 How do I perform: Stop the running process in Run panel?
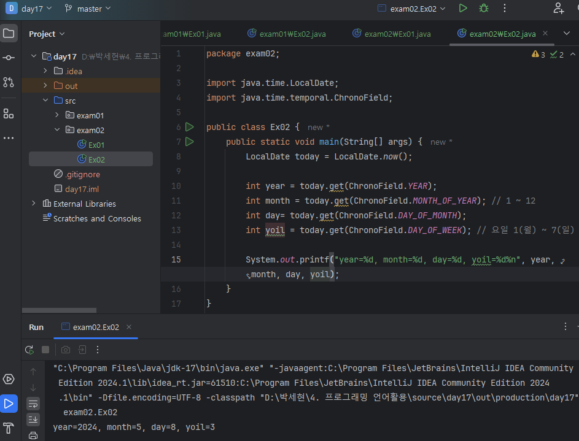45,350
